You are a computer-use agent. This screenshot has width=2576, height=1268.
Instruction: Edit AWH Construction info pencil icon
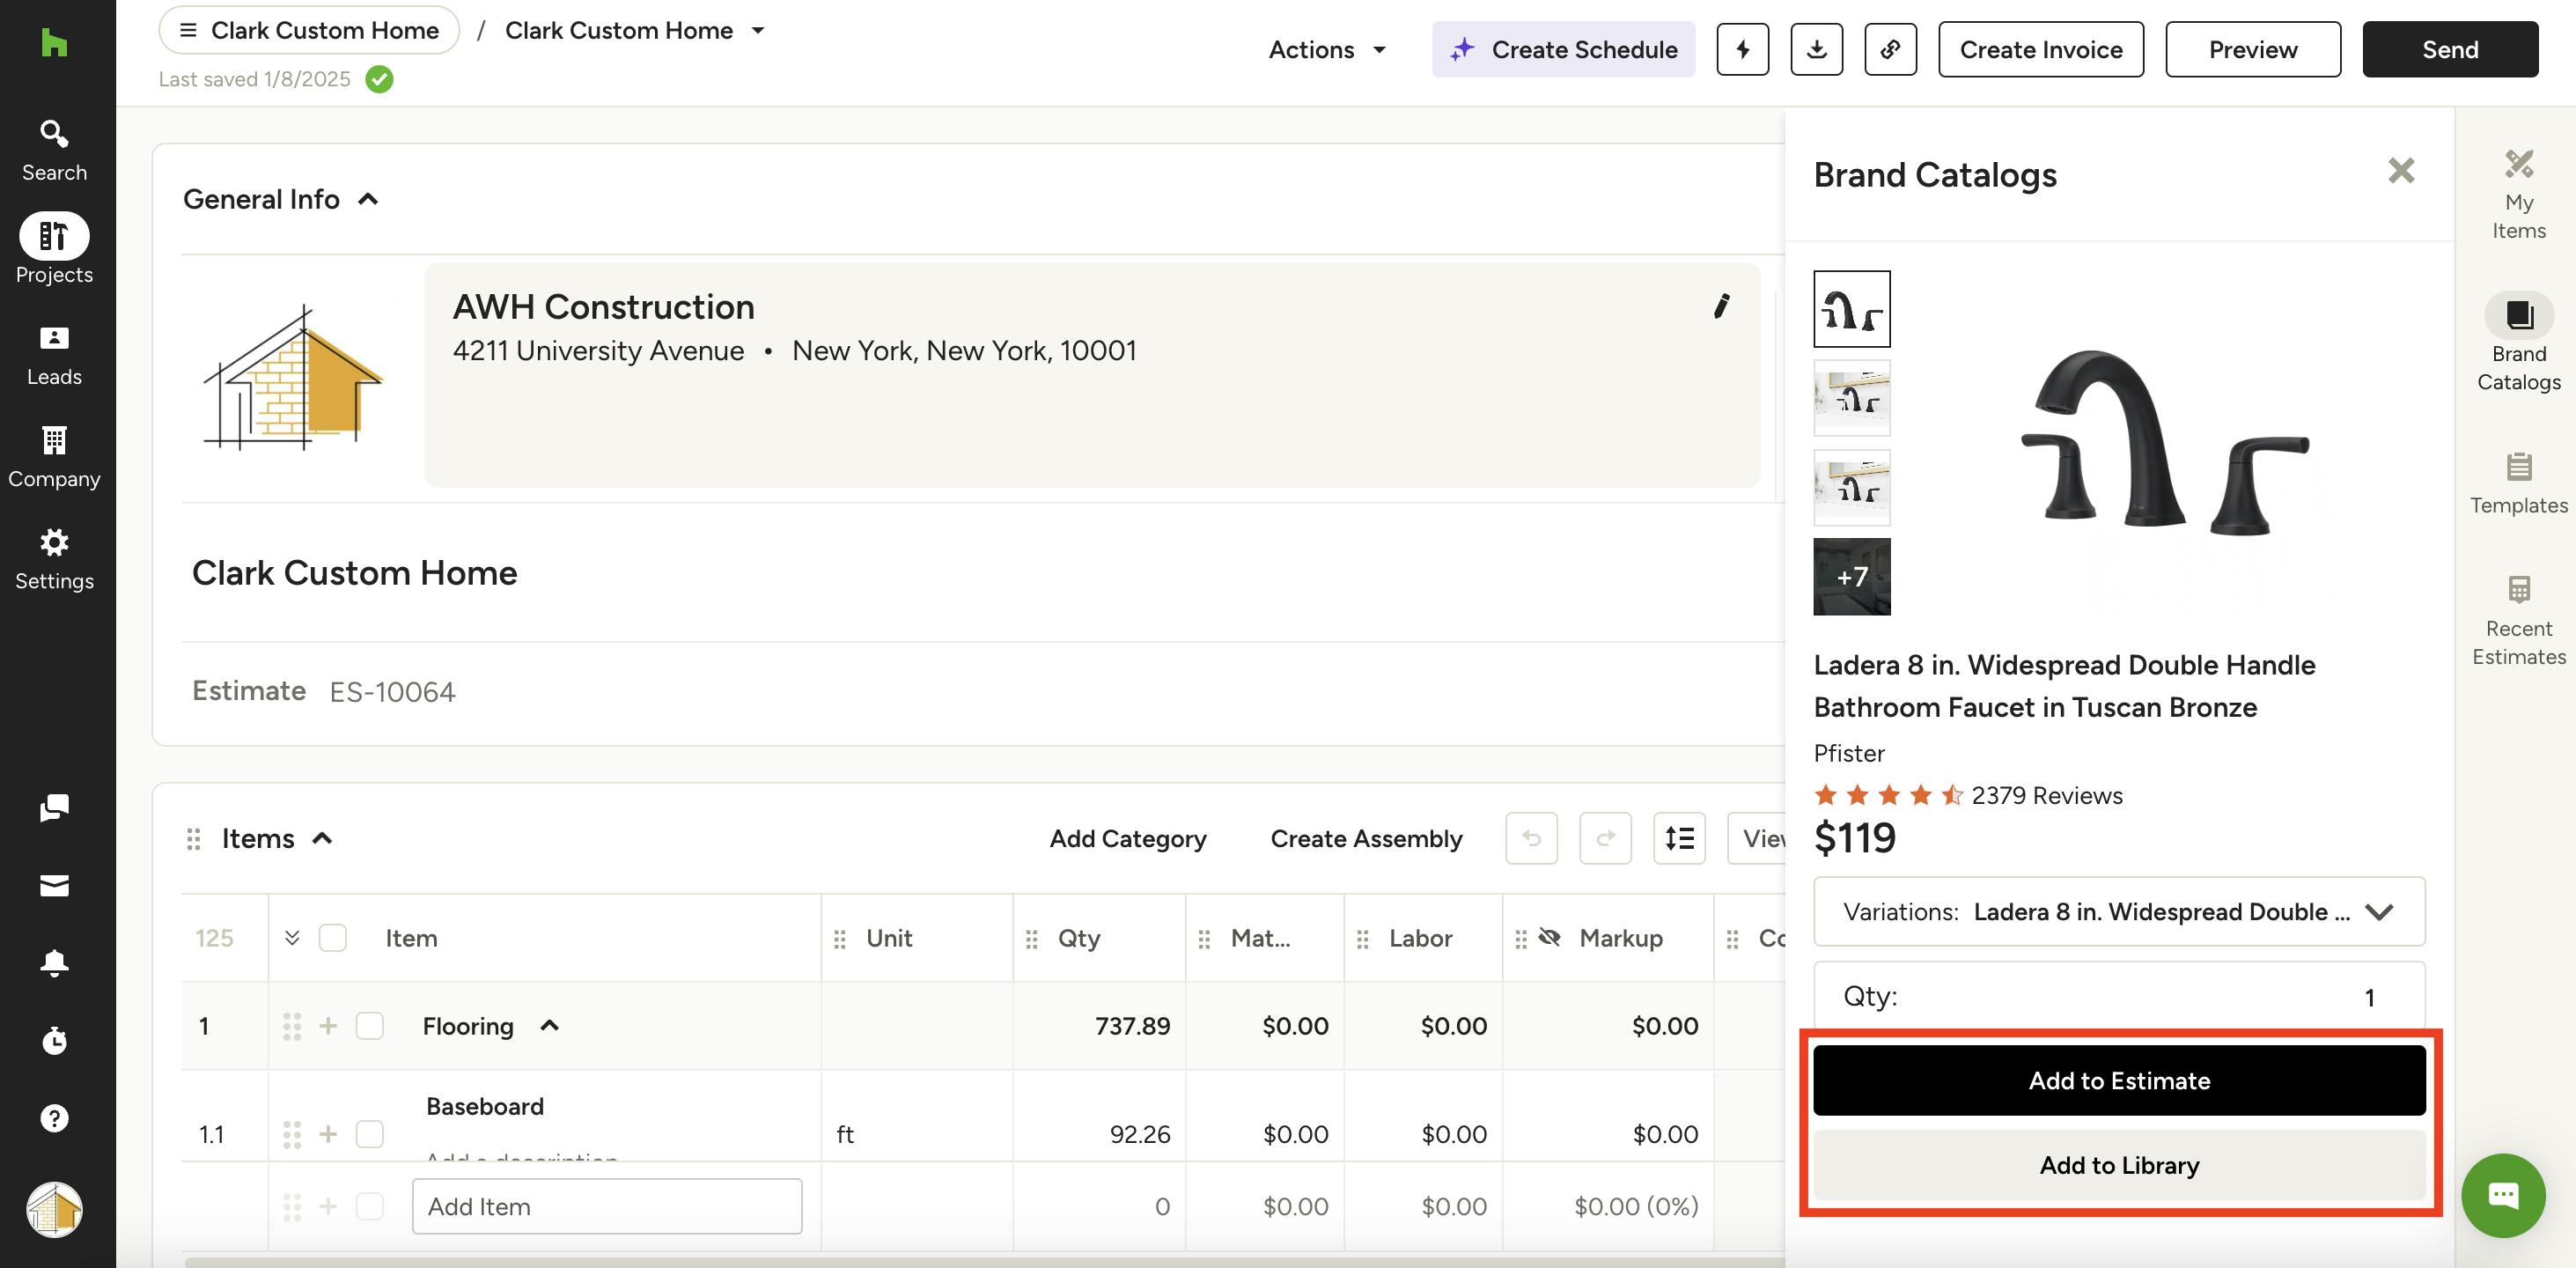1721,306
